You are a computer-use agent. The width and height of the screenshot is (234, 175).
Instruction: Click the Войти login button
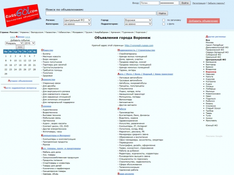(185, 3)
